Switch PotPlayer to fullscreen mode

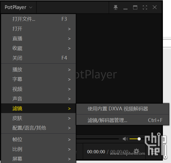[145, 8]
